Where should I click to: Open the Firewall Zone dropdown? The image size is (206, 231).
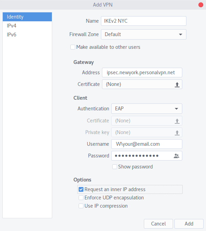(144, 34)
